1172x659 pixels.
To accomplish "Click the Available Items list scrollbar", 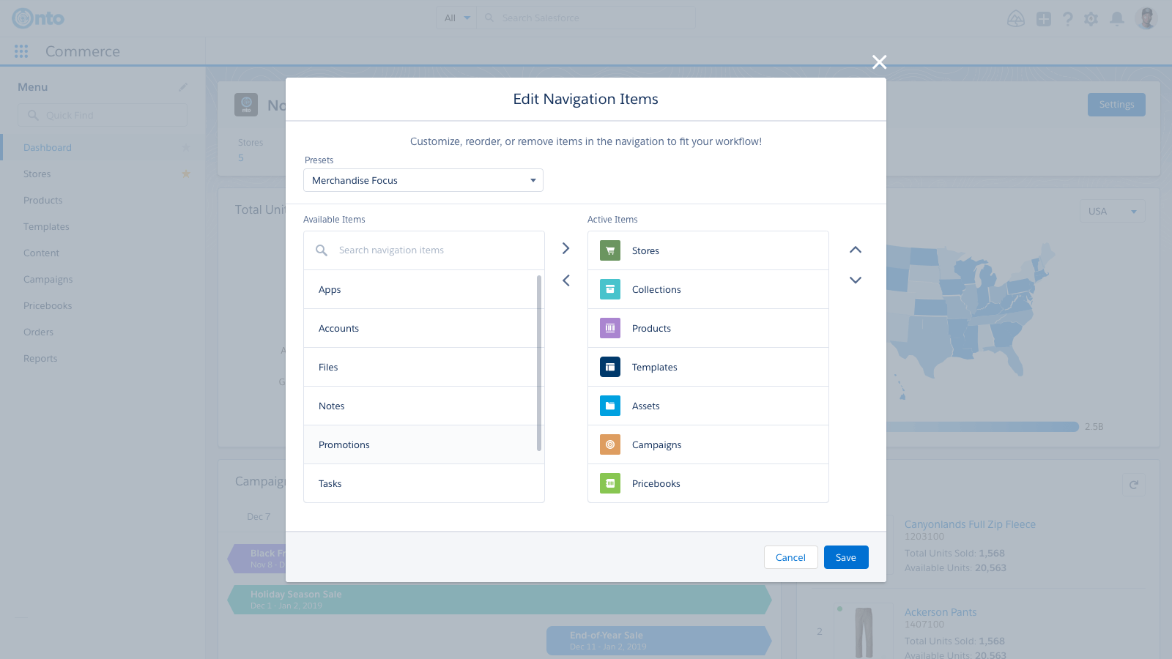I will tap(539, 363).
